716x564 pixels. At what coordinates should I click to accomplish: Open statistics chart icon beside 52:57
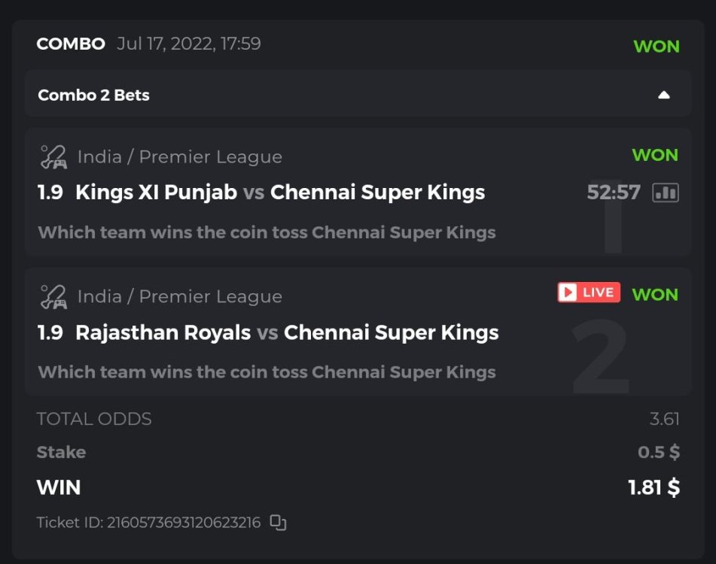[666, 193]
